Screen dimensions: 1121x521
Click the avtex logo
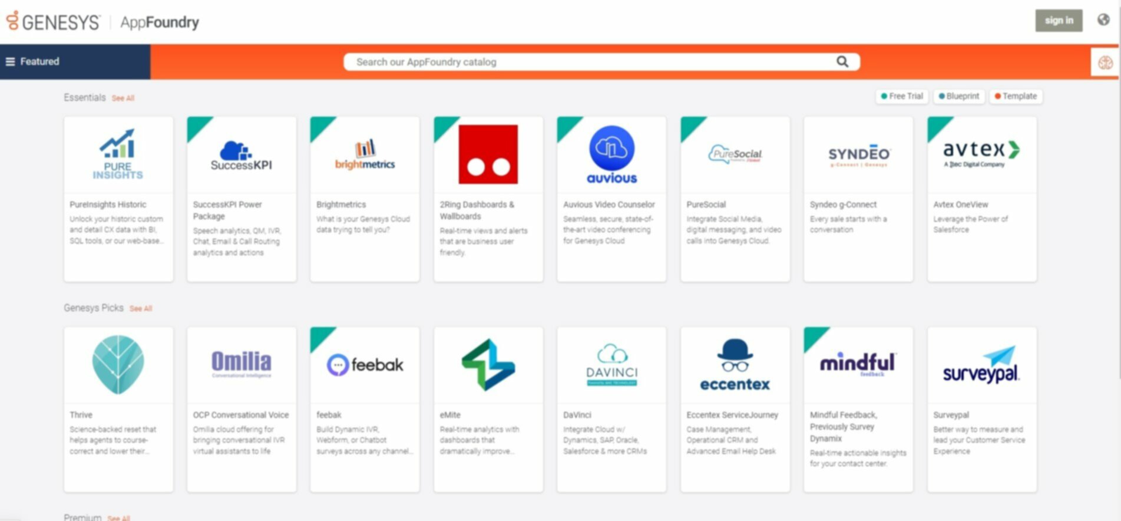point(981,154)
